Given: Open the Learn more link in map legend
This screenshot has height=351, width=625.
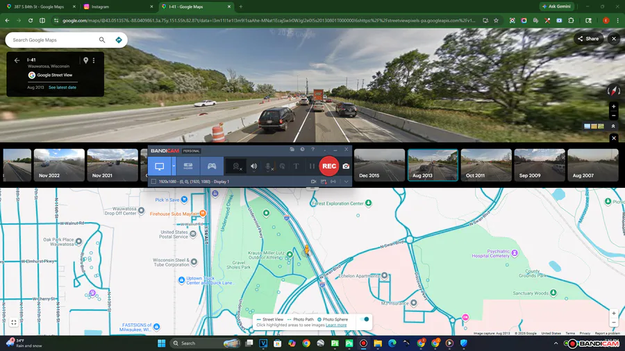Looking at the screenshot, I should click(x=336, y=325).
